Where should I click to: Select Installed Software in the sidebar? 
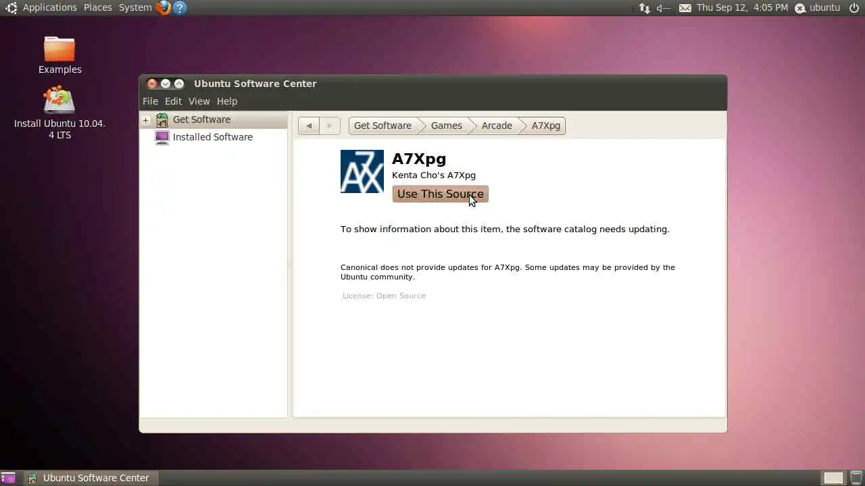point(214,137)
